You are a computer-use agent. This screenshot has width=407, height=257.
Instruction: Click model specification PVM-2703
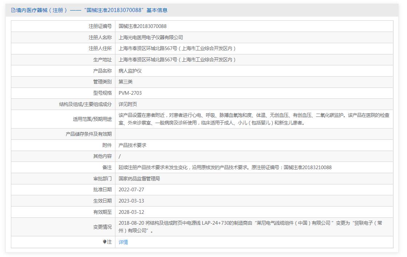tap(130, 93)
